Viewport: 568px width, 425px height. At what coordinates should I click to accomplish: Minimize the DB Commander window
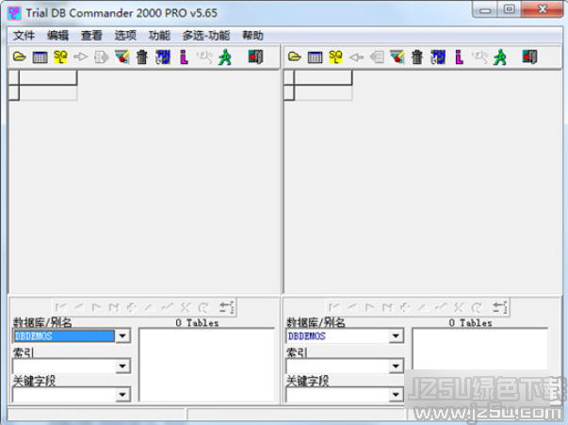coord(485,9)
